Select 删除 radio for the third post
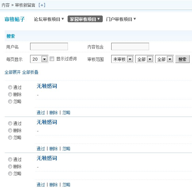Image resolution: width=192 pixels, height=188 pixels. pyautogui.click(x=10, y=166)
